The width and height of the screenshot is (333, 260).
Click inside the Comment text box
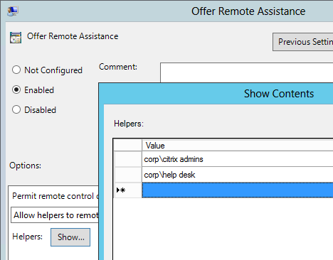(x=247, y=72)
